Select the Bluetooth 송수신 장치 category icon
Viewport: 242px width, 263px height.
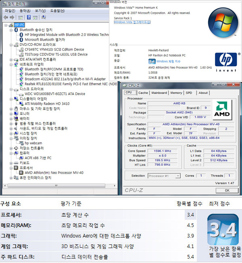(x=16, y=30)
